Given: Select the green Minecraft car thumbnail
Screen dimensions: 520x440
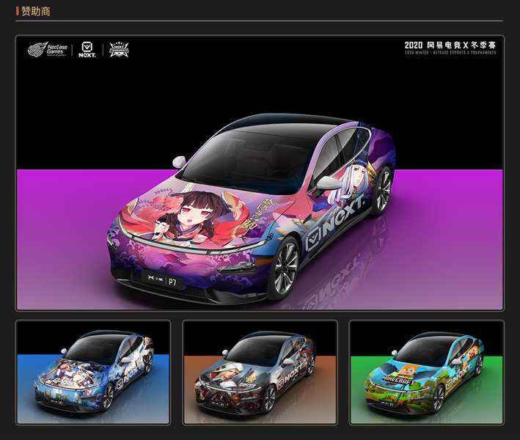Looking at the screenshot, I should tap(426, 373).
